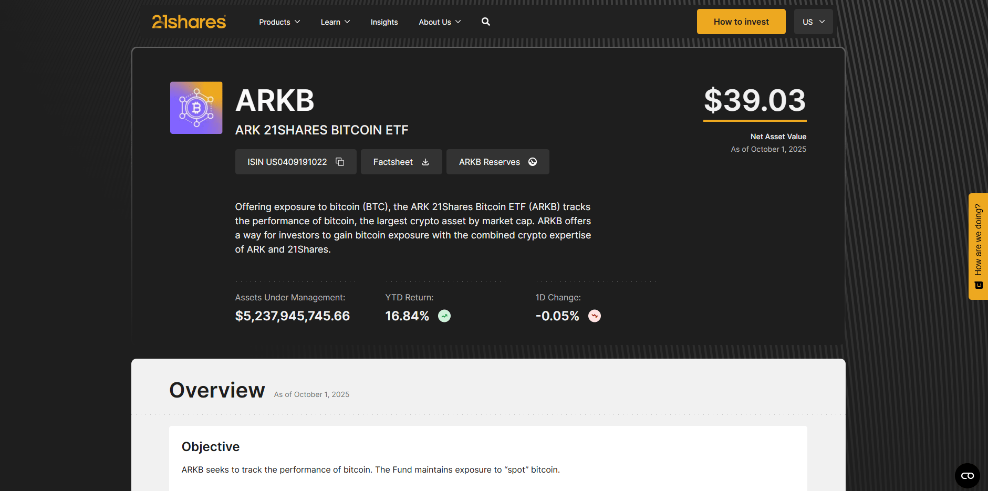Expand the Learn menu
The width and height of the screenshot is (988, 491).
point(335,22)
